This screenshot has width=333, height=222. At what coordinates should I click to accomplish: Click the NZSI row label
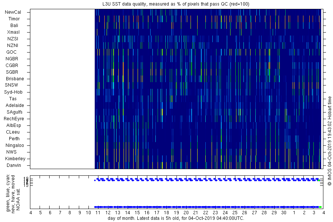click(13, 39)
